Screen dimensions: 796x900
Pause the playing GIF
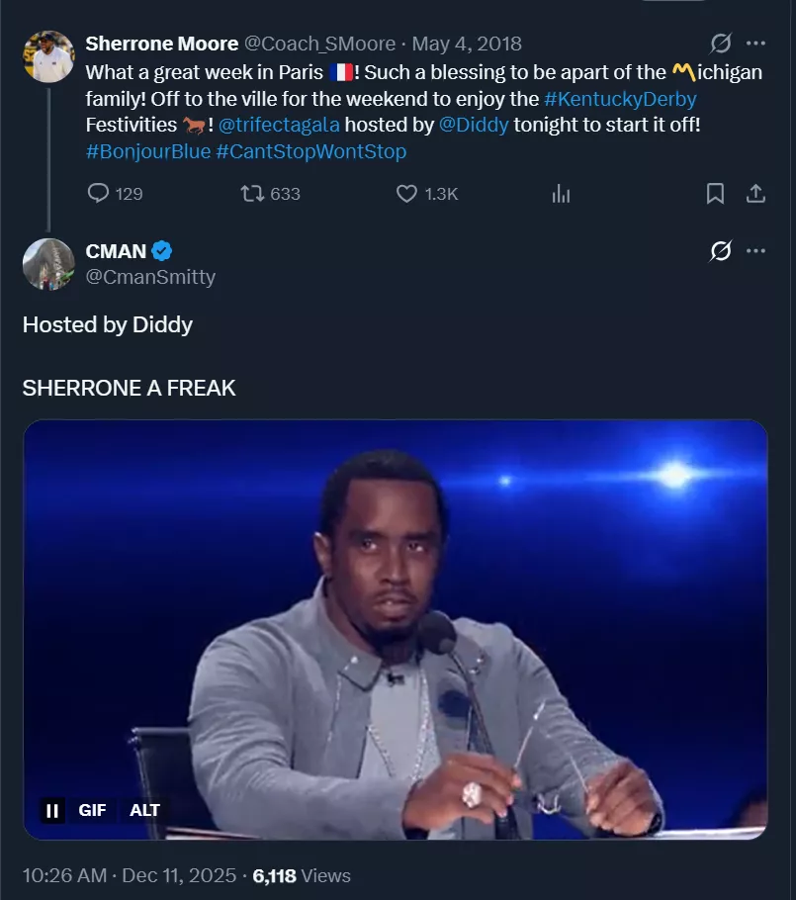coord(53,811)
